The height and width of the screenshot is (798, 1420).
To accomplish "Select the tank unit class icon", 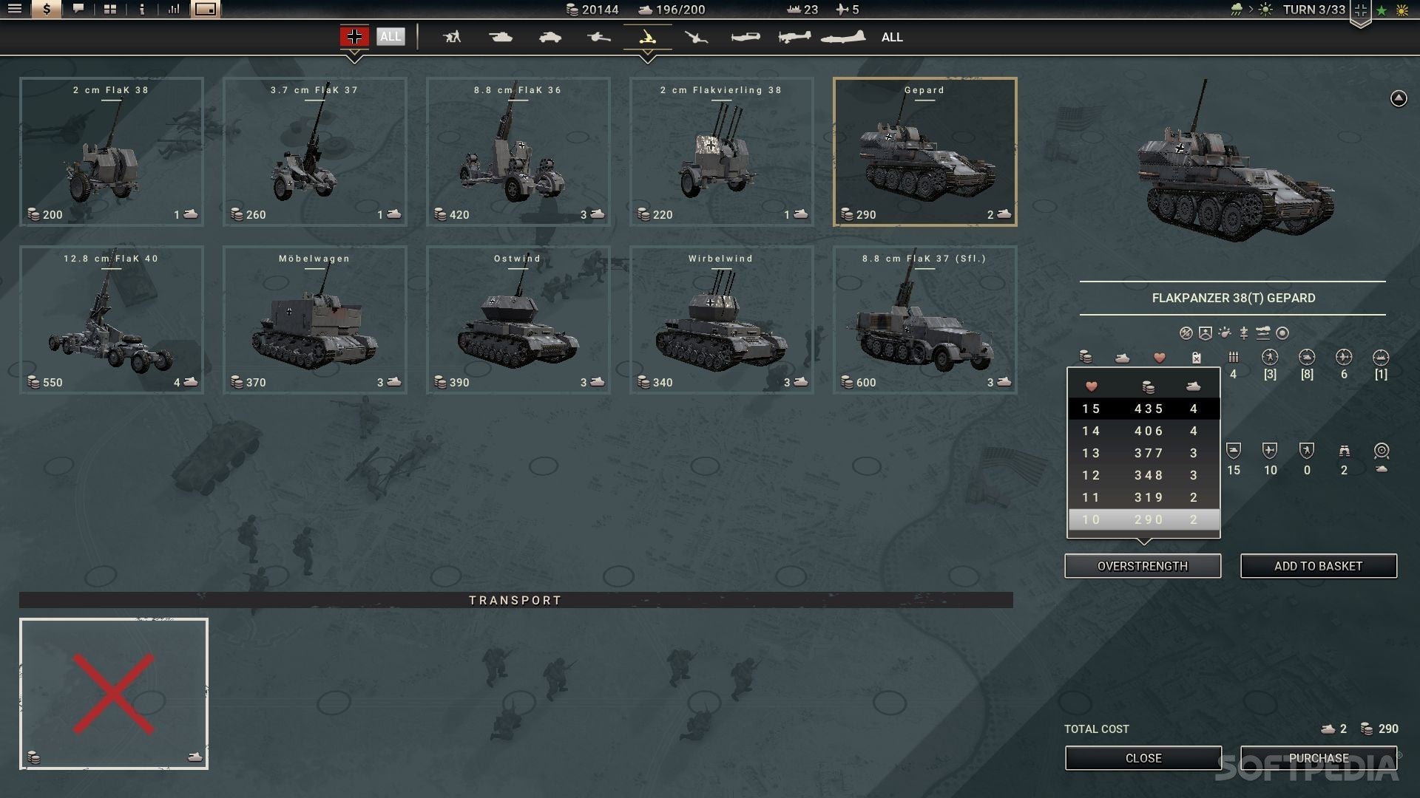I will [x=501, y=37].
